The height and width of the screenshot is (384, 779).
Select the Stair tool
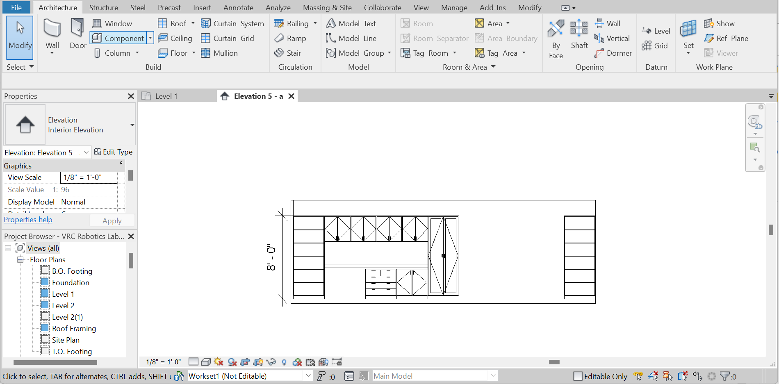coord(289,53)
